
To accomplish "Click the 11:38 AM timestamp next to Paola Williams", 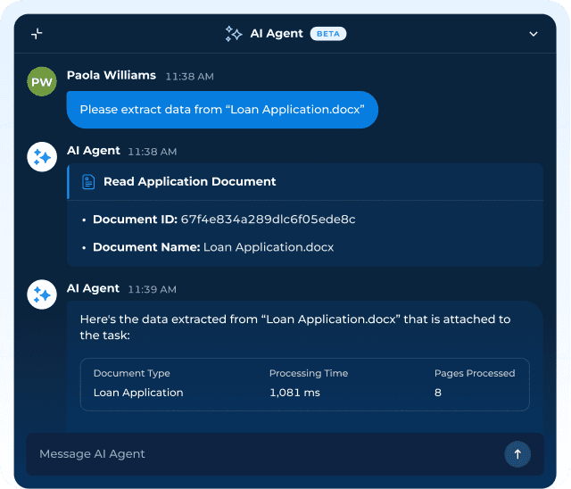I will pos(190,77).
